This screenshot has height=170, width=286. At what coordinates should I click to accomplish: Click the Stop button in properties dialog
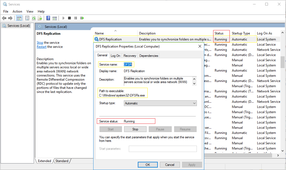(135, 129)
